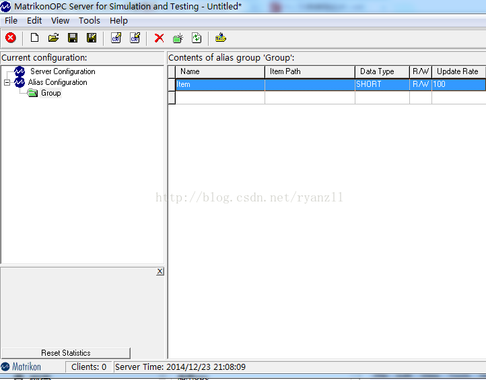Open the File menu
This screenshot has height=380, width=486.
[x=11, y=20]
